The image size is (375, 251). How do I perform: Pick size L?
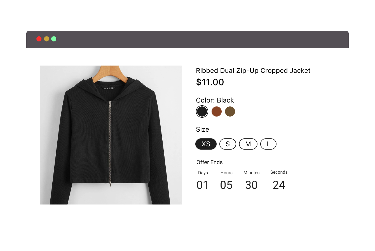pos(268,144)
